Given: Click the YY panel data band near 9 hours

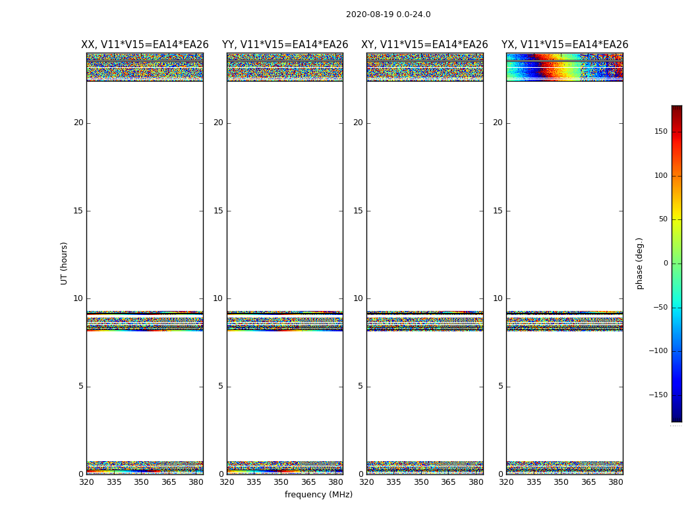Looking at the screenshot, I should (285, 321).
